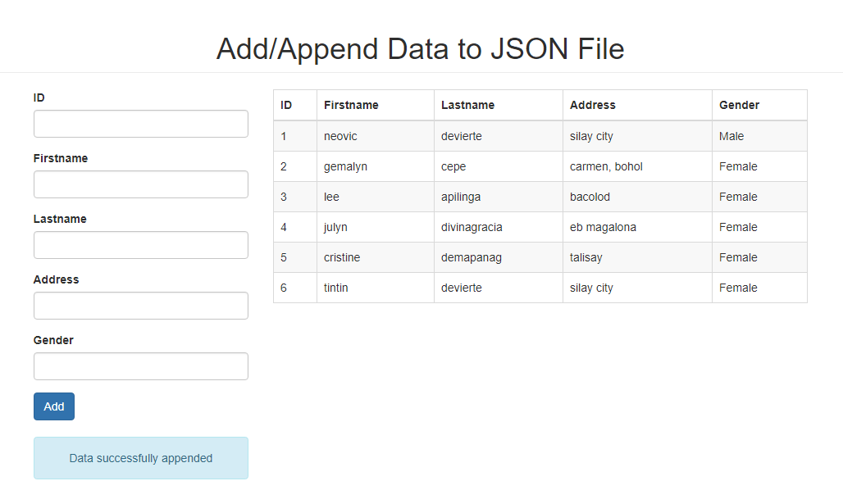Click the Lastname input field
The image size is (843, 481).
140,244
